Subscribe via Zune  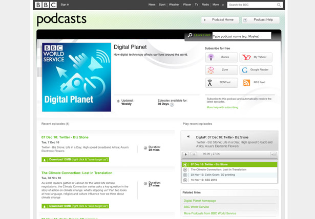pyautogui.click(x=221, y=70)
